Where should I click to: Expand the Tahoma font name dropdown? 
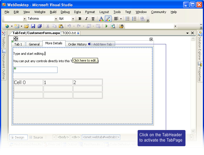click(56, 19)
